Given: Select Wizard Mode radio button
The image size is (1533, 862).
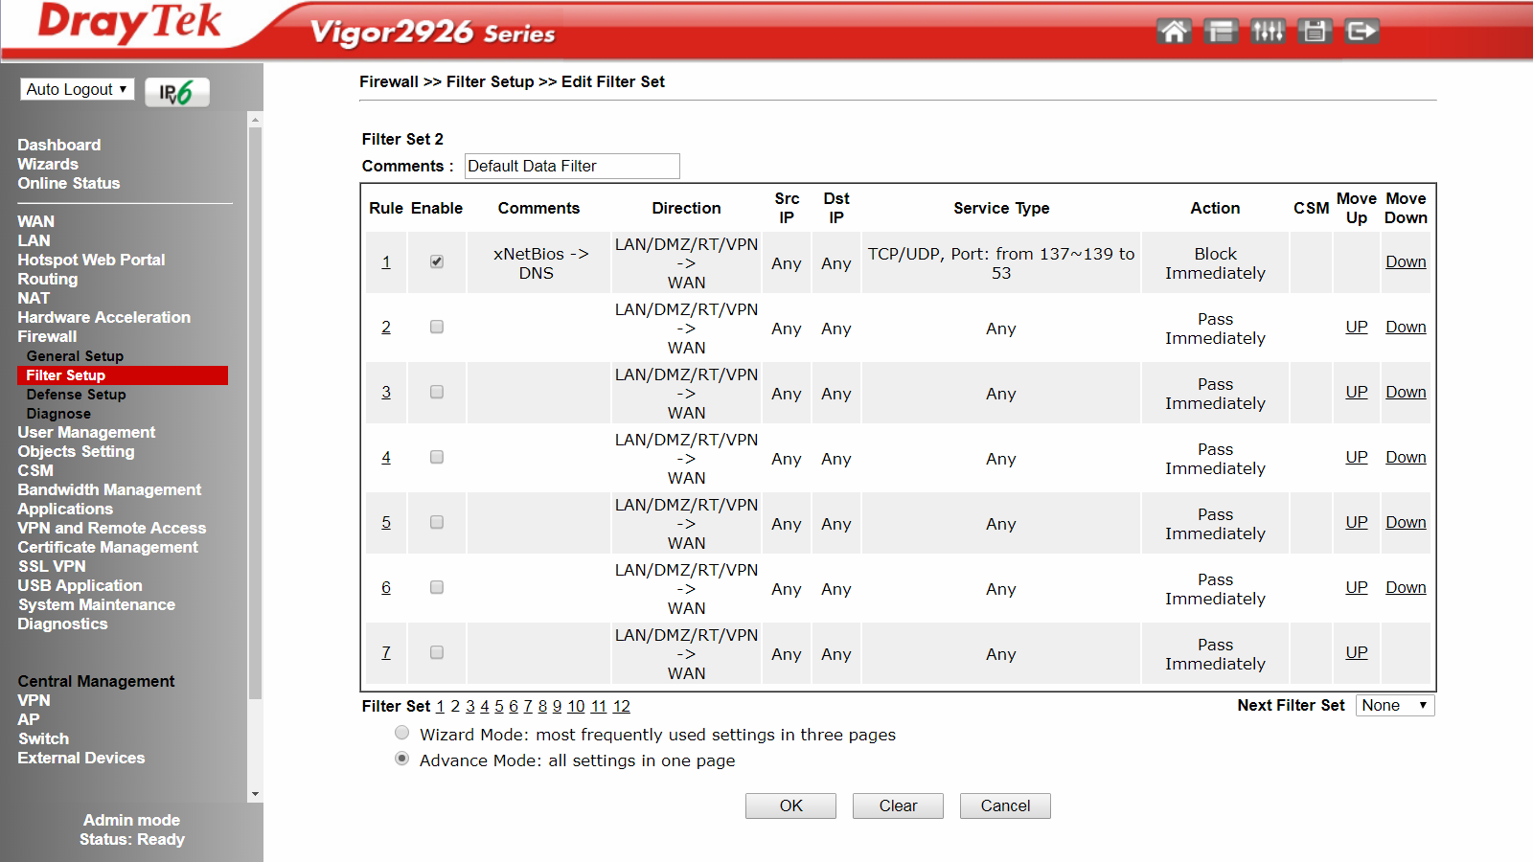Looking at the screenshot, I should point(402,733).
